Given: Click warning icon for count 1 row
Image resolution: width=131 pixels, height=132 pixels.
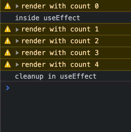Looking at the screenshot, I should pos(8,29).
